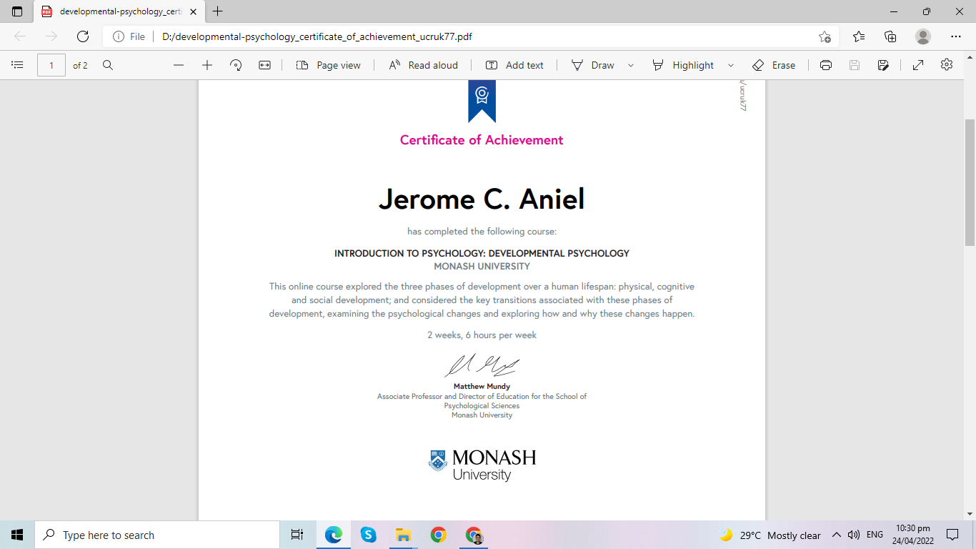The image size is (976, 549).
Task: Open File Explorer from the taskbar
Action: tap(403, 535)
